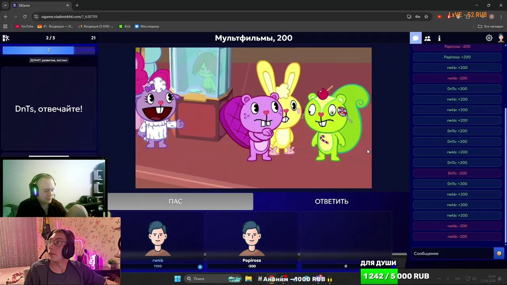Open the YouTube extension icon in toolbar

coord(439,17)
